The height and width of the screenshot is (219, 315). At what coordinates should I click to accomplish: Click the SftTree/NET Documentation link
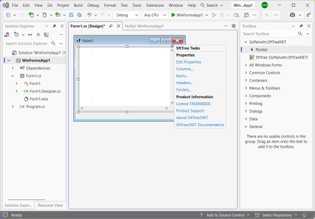200,125
